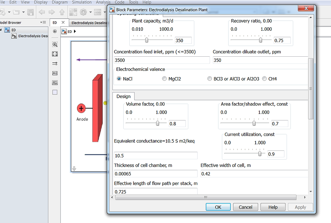Click the Thickness of cell chamber field
This screenshot has height=223, width=331.
156,174
